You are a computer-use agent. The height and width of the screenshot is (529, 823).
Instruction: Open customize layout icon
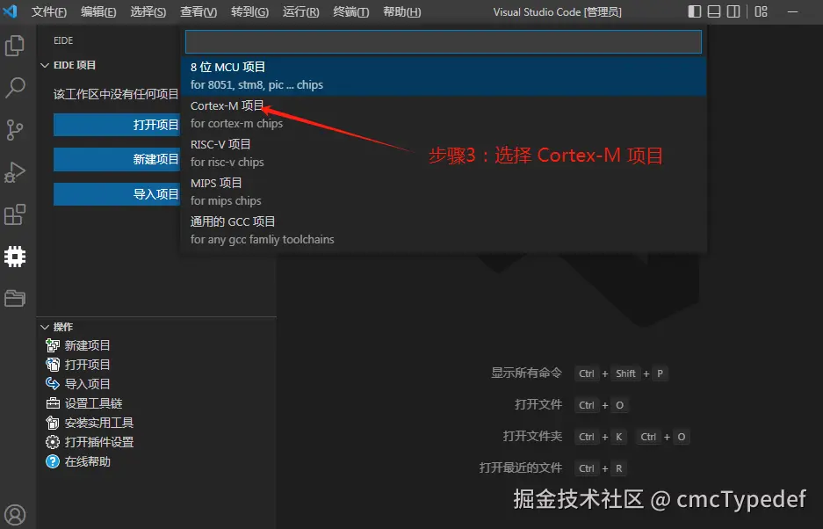point(761,11)
